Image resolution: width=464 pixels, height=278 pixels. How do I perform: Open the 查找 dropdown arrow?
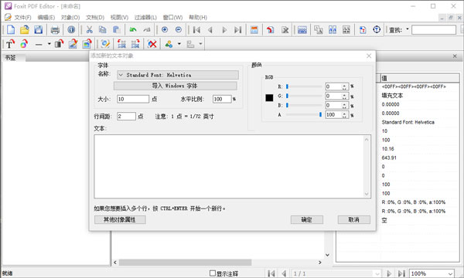click(408, 29)
